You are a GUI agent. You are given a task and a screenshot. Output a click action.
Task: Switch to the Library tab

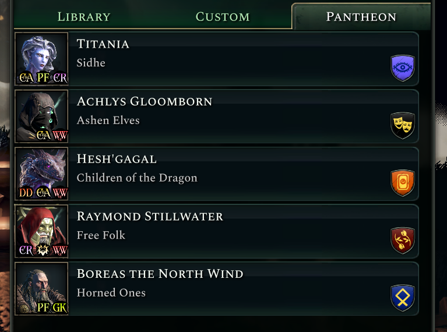pyautogui.click(x=84, y=16)
